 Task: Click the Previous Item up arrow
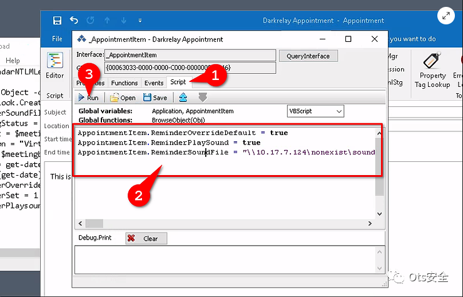click(107, 21)
